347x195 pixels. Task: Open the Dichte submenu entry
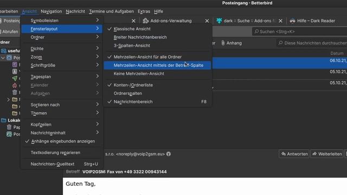[62, 48]
